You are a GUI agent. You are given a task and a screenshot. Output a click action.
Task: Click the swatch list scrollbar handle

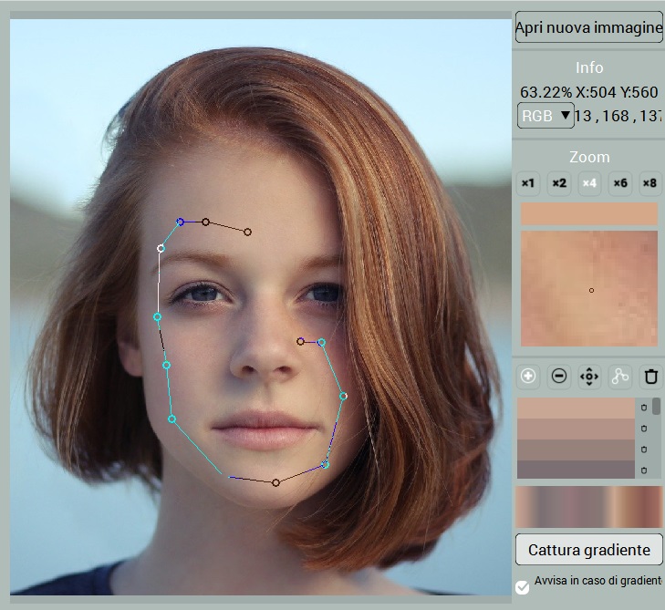(x=656, y=406)
